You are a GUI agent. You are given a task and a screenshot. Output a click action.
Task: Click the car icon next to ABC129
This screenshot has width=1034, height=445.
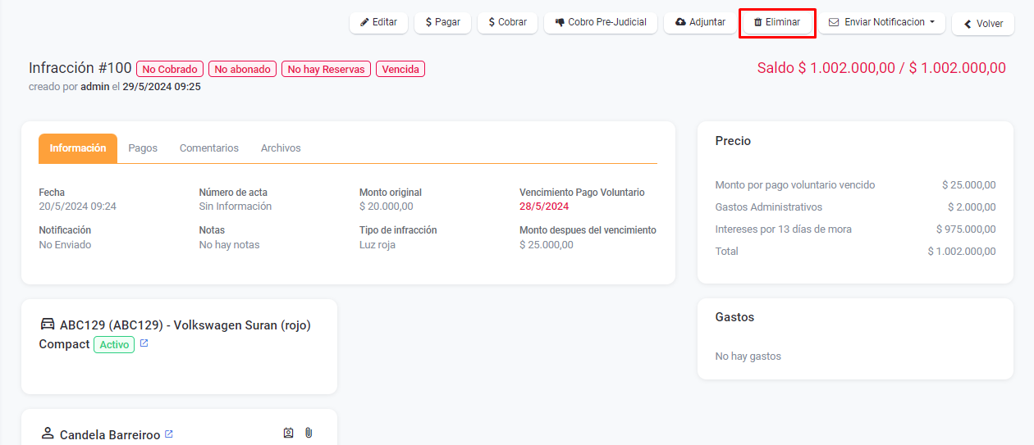tap(48, 325)
